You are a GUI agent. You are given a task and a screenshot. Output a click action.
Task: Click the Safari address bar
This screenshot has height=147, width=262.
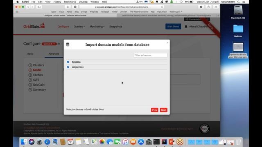point(122,7)
